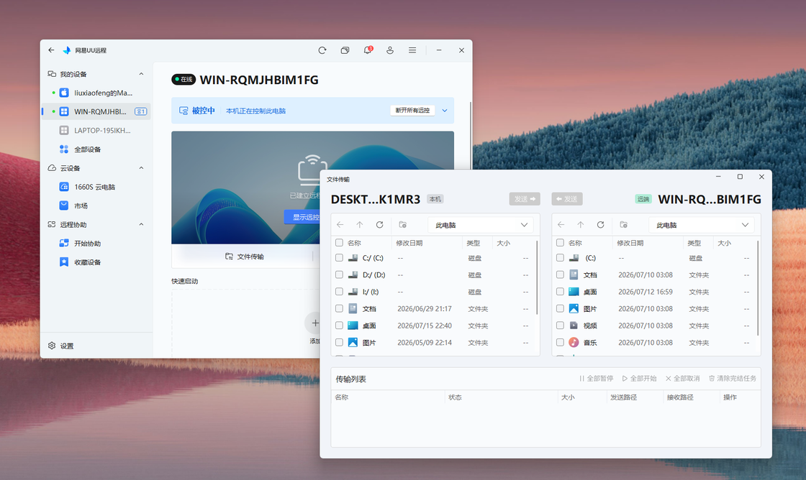Image resolution: width=806 pixels, height=480 pixels.
Task: Expand the 被控中 banner chevron
Action: (445, 111)
